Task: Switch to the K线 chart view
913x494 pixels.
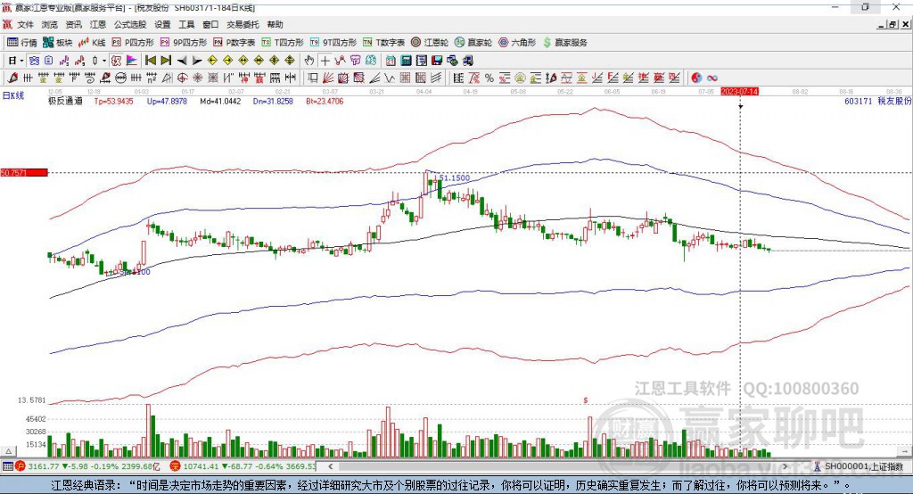Action: click(x=92, y=43)
